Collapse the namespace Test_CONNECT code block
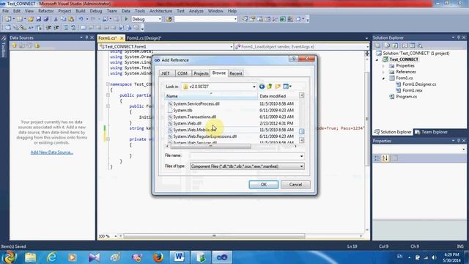 (x=108, y=84)
